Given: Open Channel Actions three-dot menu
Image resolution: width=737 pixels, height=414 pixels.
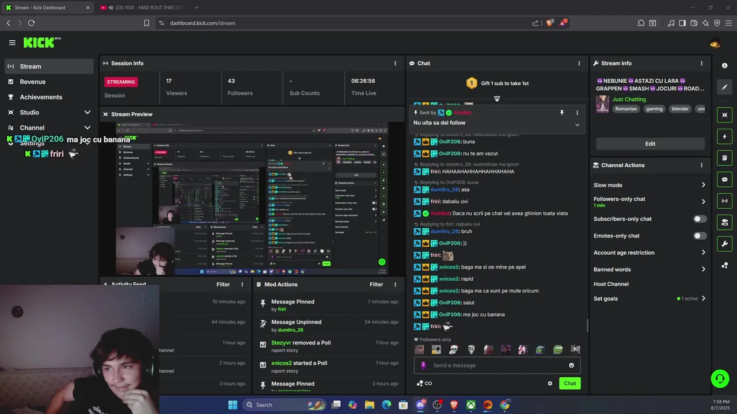Looking at the screenshot, I should 701,165.
